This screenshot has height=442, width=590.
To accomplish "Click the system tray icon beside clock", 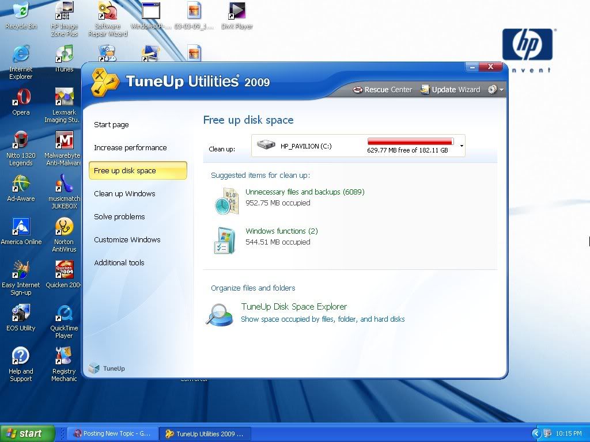I will (547, 434).
